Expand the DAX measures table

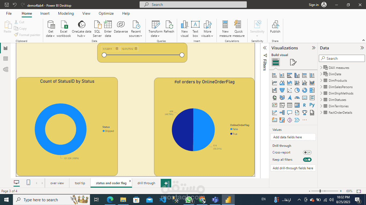click(x=321, y=68)
